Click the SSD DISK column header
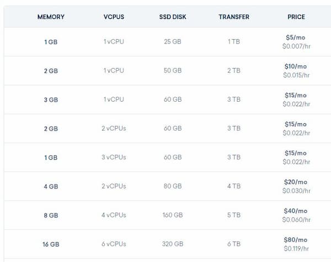331x262 pixels. pyautogui.click(x=173, y=17)
